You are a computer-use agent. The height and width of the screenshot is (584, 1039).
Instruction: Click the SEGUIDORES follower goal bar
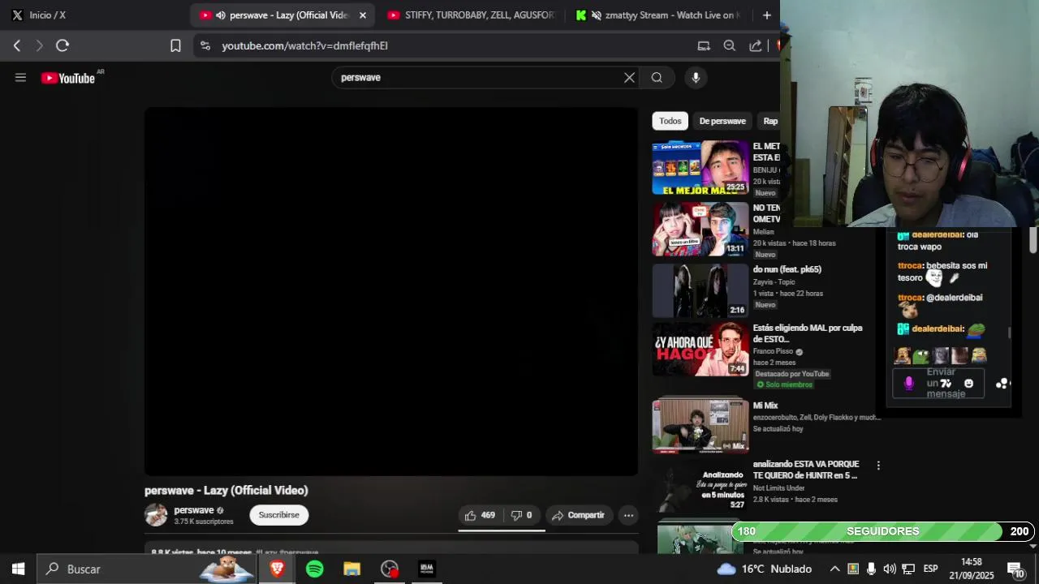(x=883, y=531)
